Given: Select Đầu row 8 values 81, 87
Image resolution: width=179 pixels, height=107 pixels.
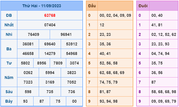Looking at the screenshot, I should tap(105, 92).
